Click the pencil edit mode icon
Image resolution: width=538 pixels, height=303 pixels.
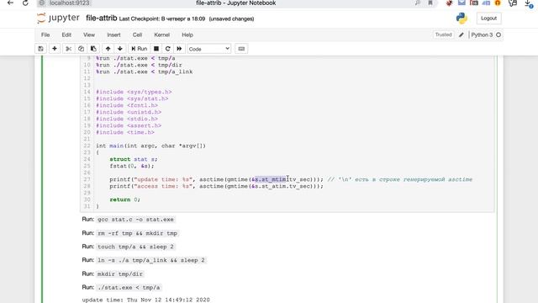462,35
